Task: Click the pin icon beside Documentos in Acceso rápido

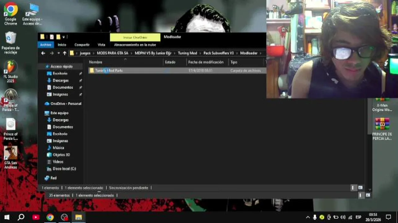Action: [x=81, y=88]
